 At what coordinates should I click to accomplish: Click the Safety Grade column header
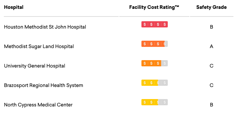212,7
